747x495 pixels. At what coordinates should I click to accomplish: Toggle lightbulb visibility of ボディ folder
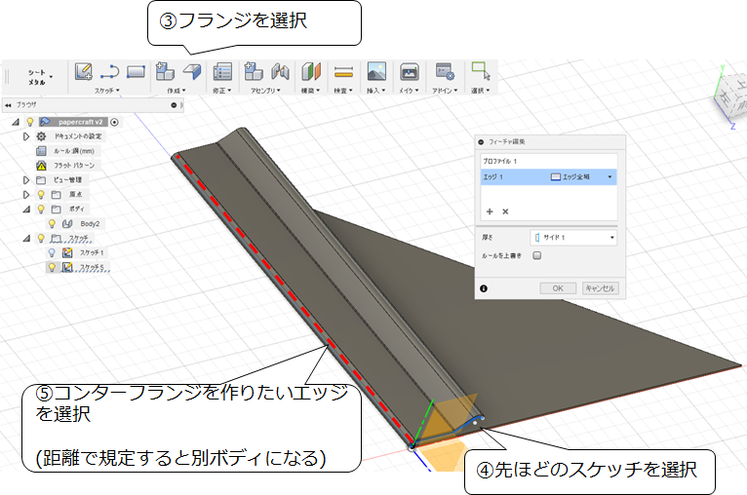pyautogui.click(x=41, y=209)
